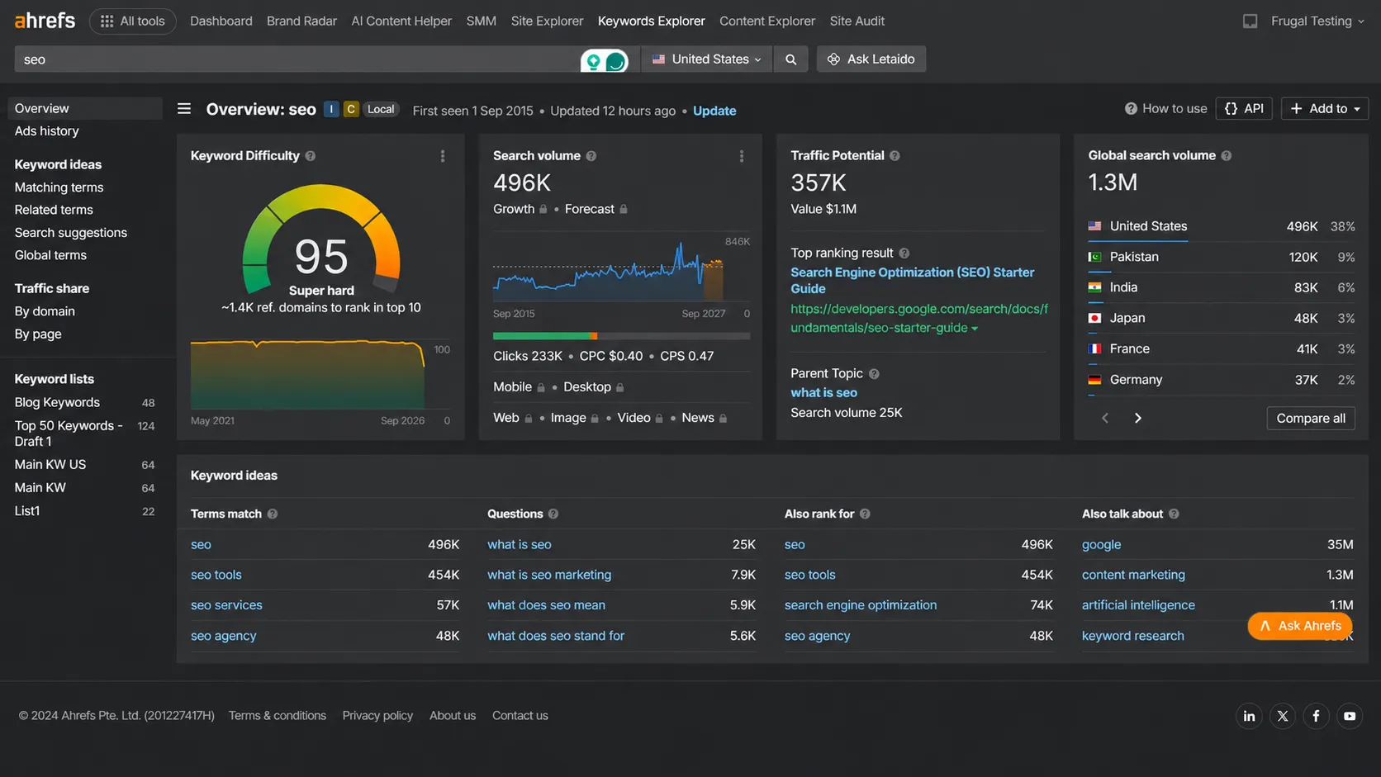Open the YouTube footer icon

pos(1350,716)
